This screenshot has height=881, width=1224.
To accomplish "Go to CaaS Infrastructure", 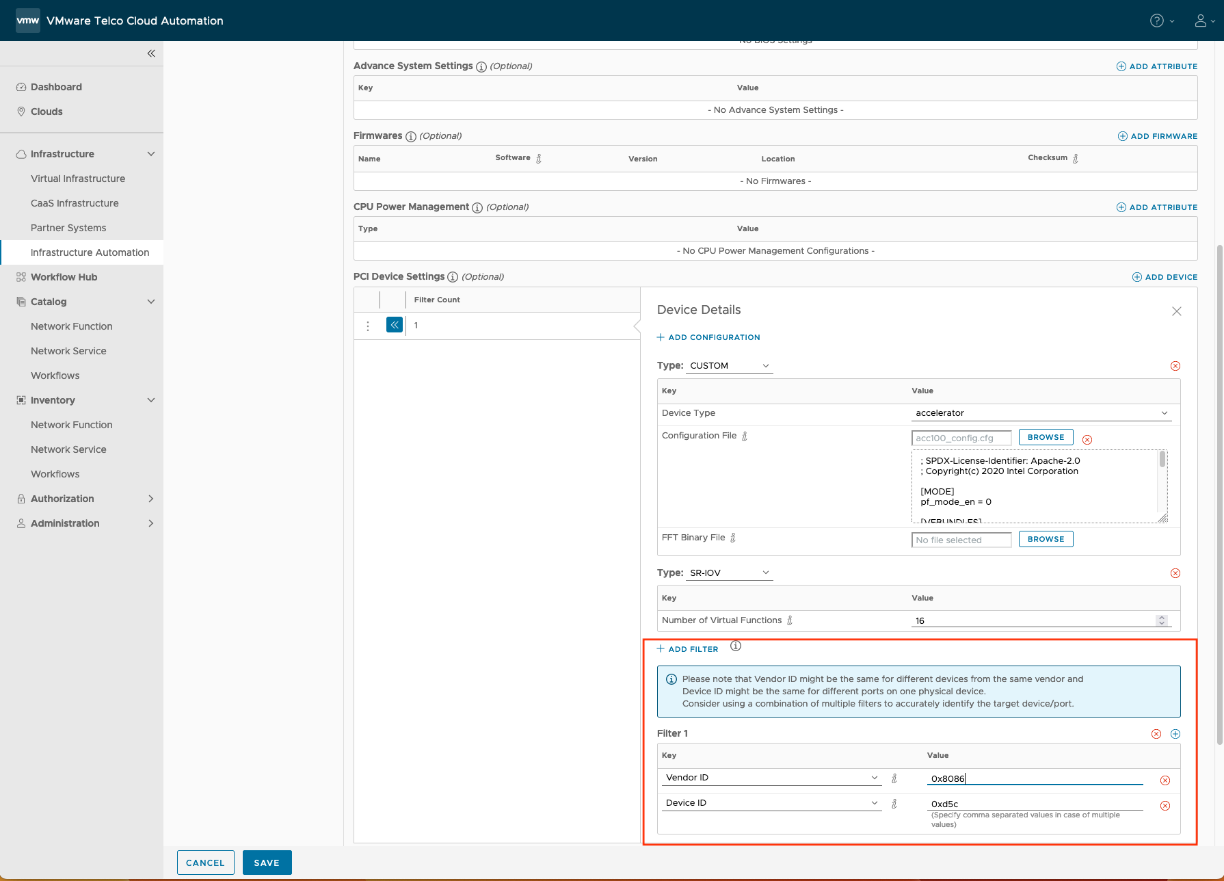I will point(75,203).
